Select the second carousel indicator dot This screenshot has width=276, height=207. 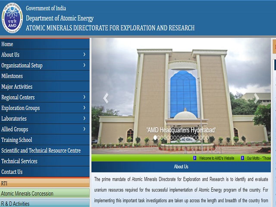click(x=158, y=138)
